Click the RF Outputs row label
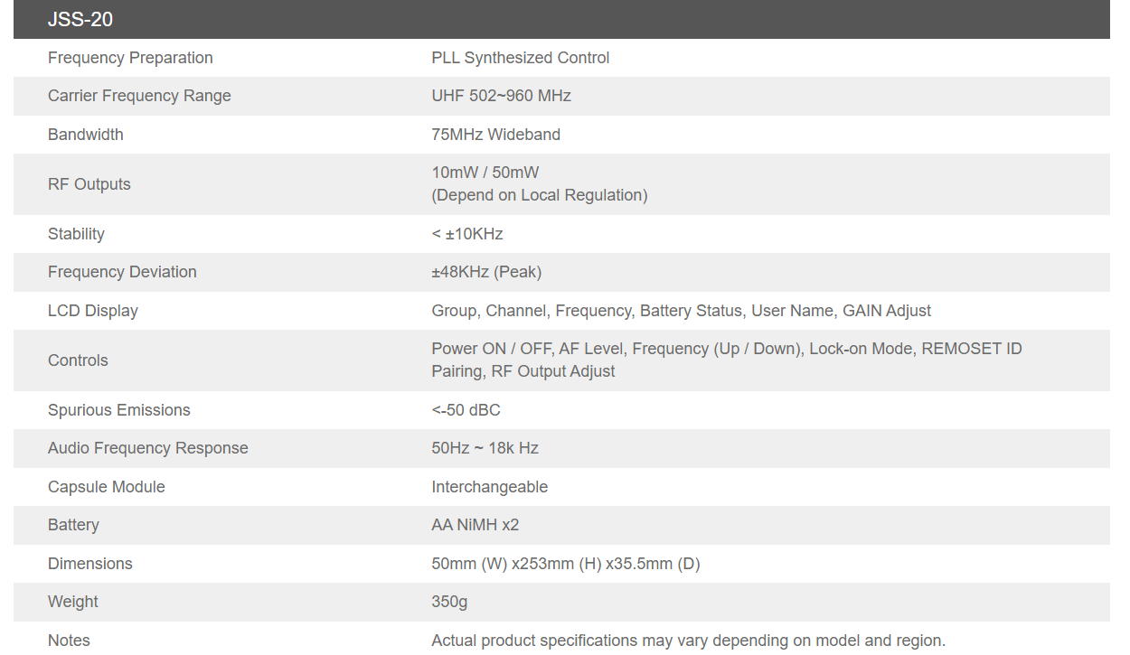The width and height of the screenshot is (1130, 655). tap(89, 184)
